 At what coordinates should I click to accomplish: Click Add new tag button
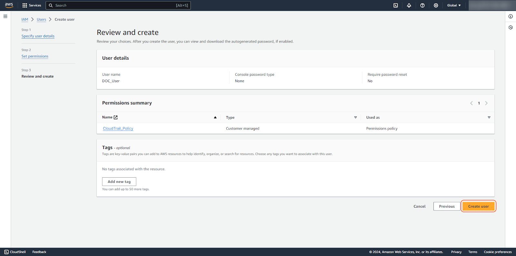click(119, 182)
